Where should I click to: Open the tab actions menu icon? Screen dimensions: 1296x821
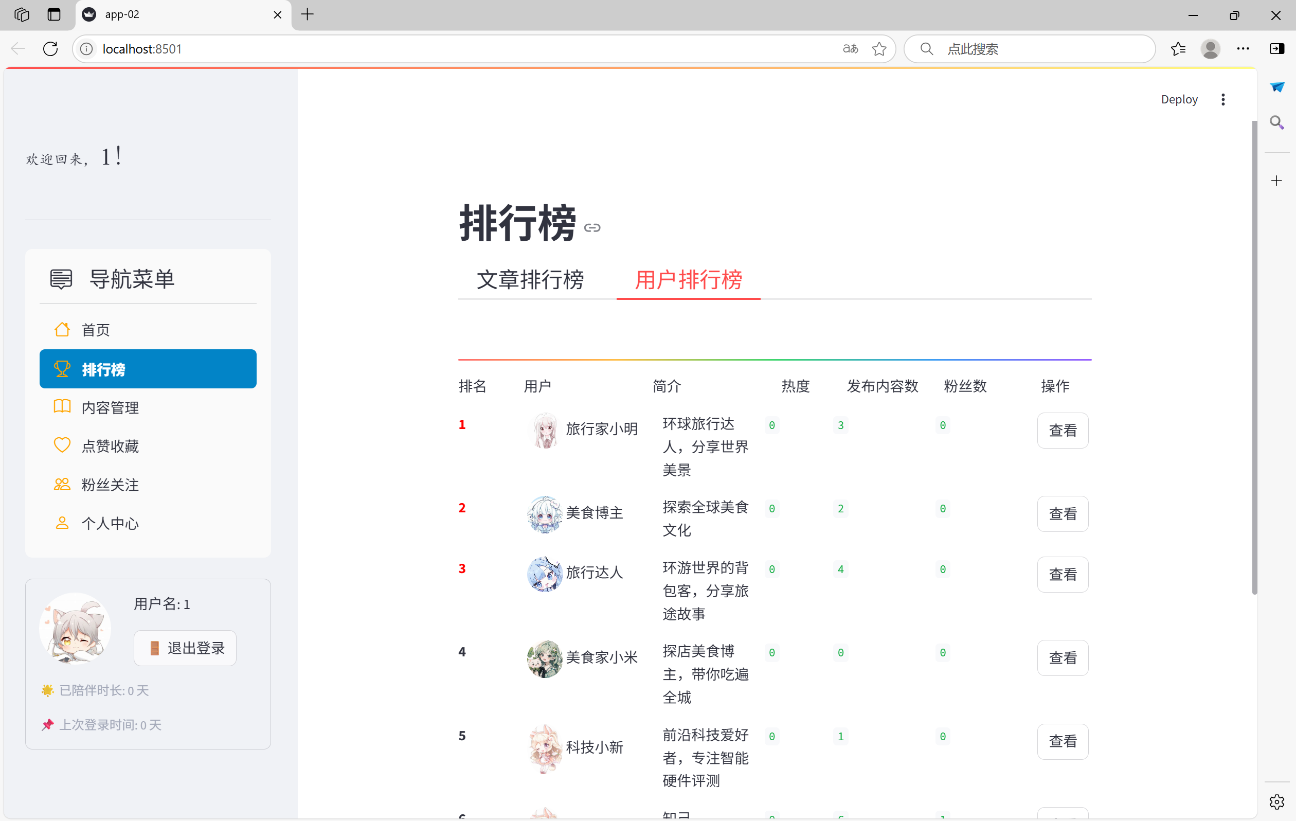click(54, 14)
